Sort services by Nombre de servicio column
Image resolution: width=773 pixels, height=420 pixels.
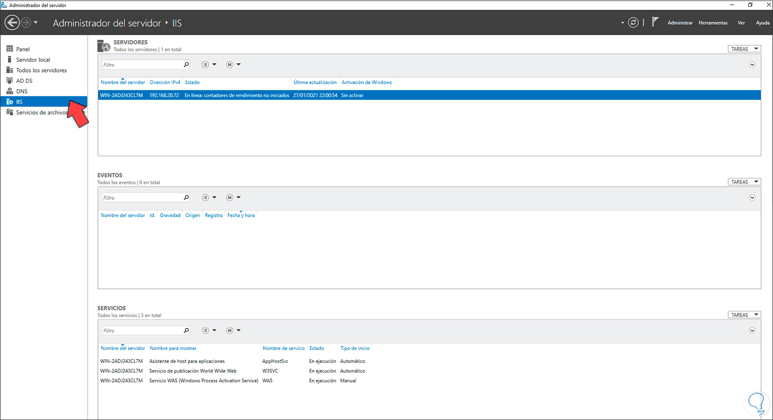(284, 348)
